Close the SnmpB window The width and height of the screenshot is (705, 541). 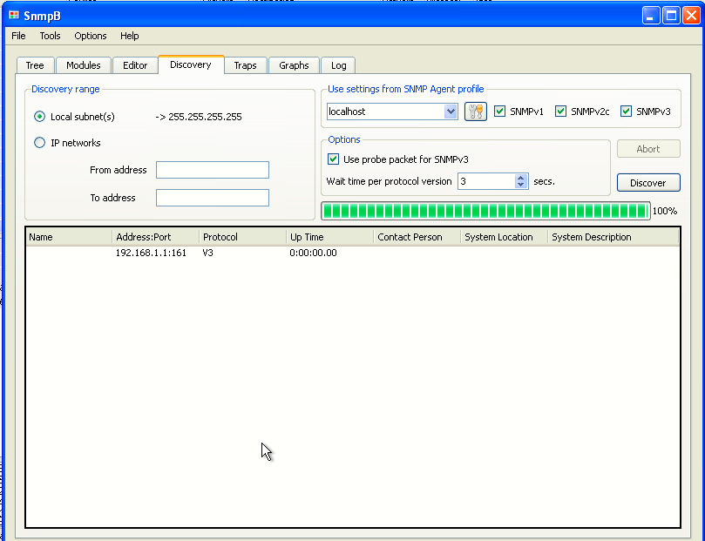point(691,16)
